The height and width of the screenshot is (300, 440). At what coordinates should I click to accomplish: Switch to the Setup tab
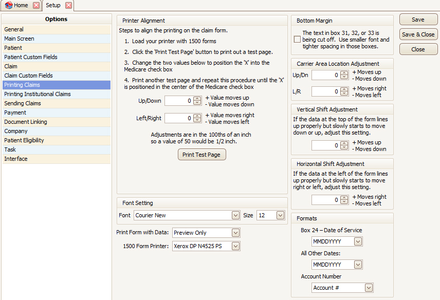coord(53,5)
